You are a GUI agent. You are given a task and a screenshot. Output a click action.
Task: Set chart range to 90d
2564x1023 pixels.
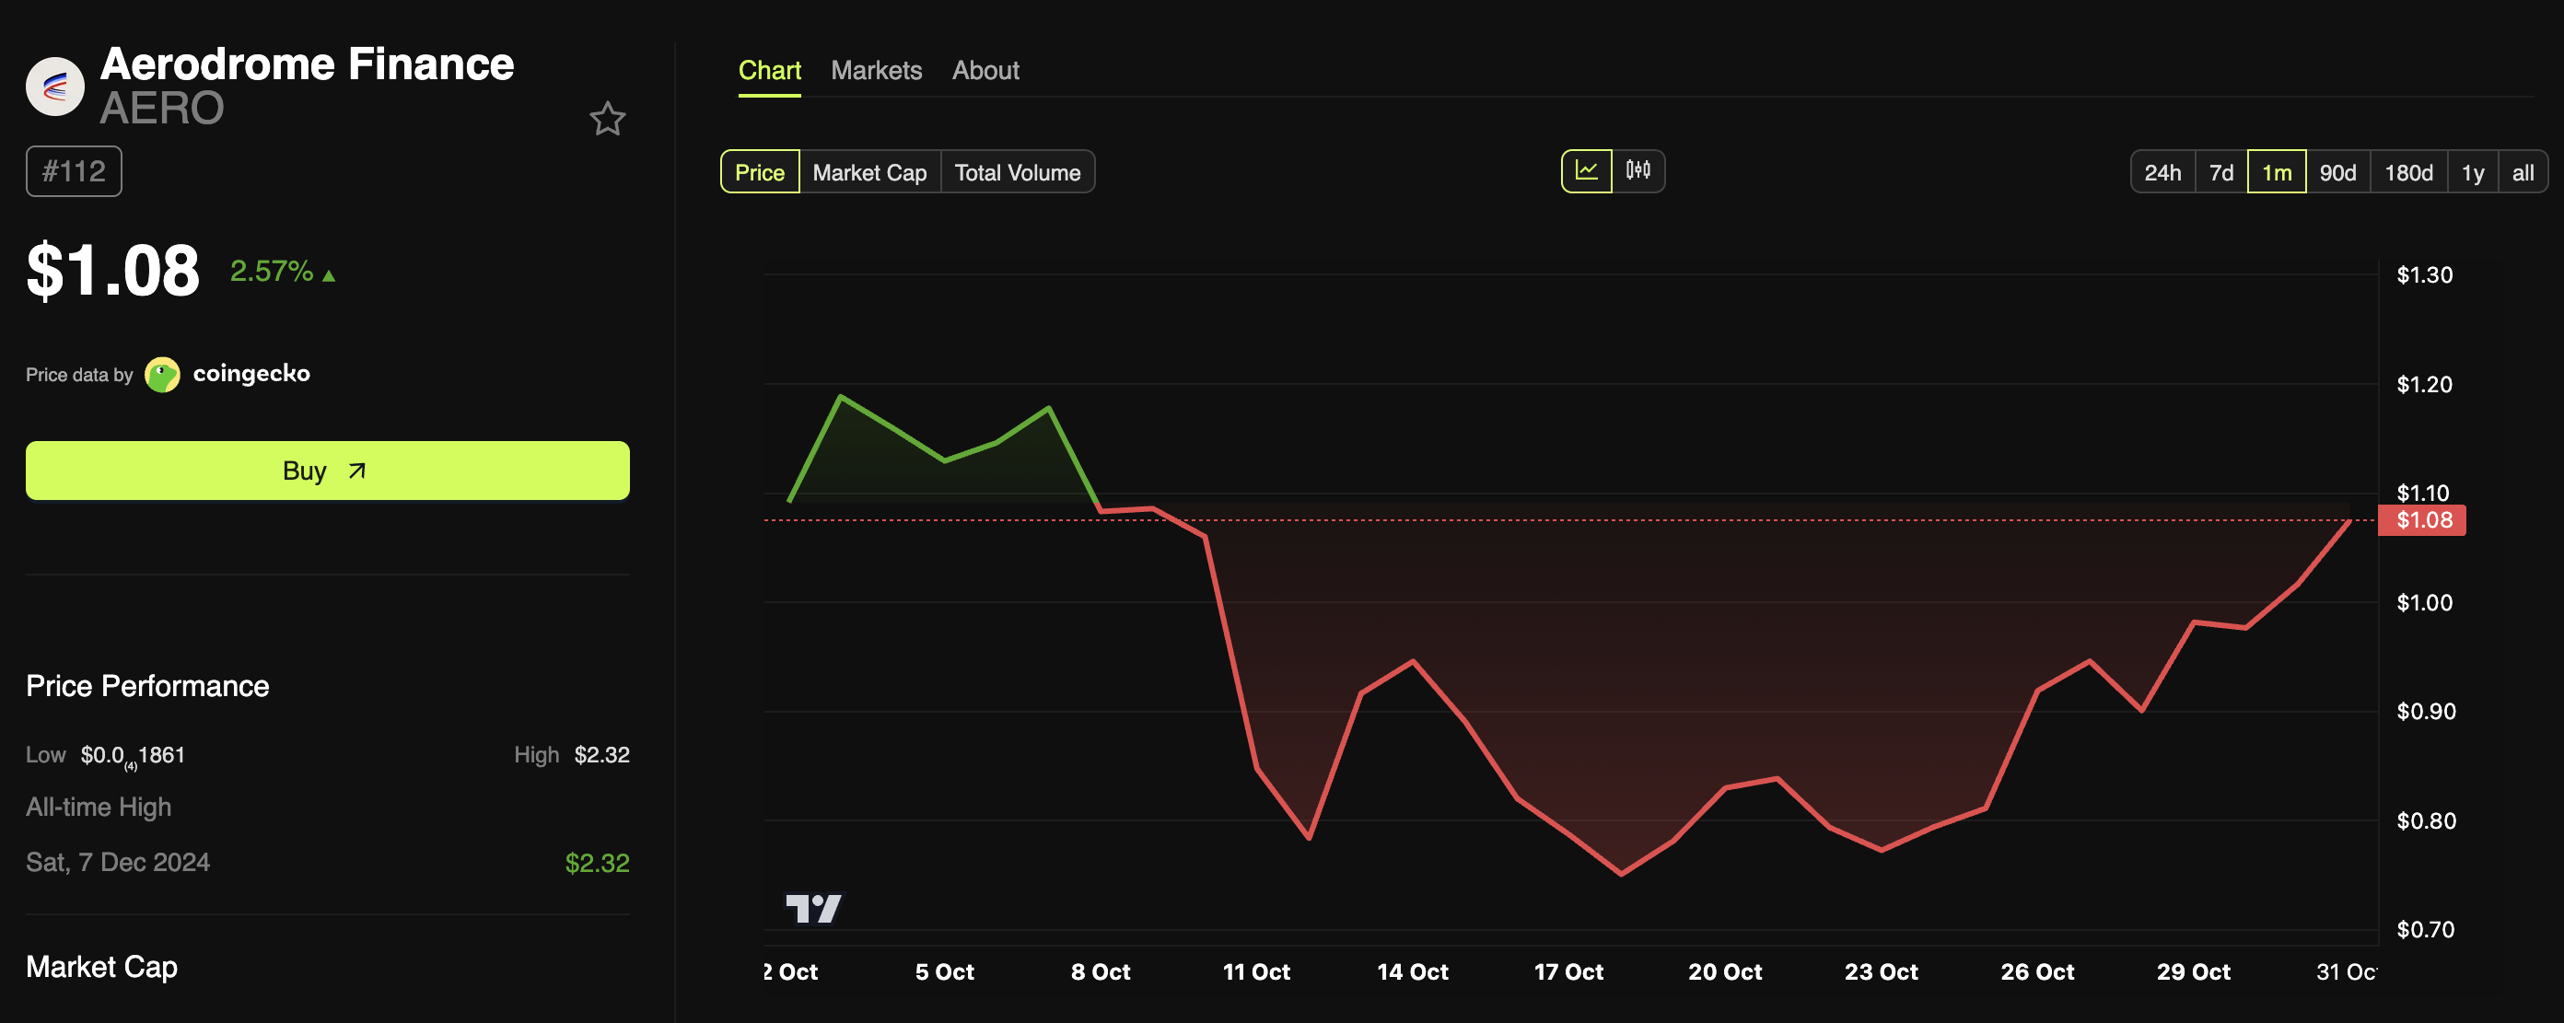click(2337, 172)
